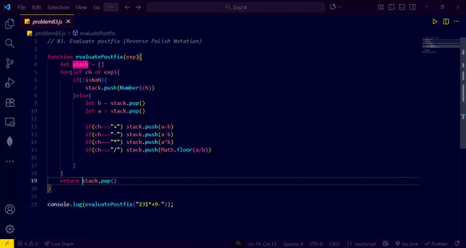Screen dimensions: 466x248
Task: Show additional views via activity bar ellipsis
Action: coord(10,161)
